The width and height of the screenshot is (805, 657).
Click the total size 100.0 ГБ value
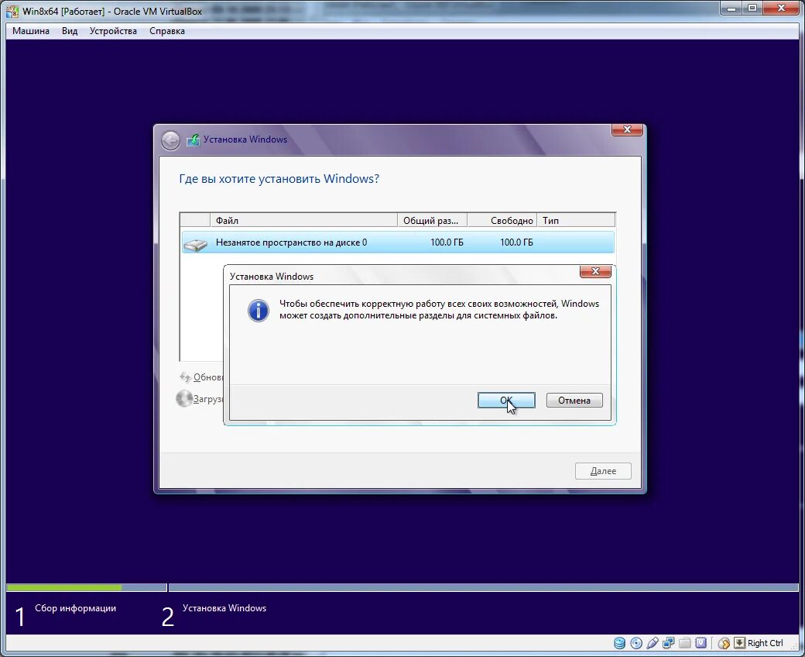point(446,243)
